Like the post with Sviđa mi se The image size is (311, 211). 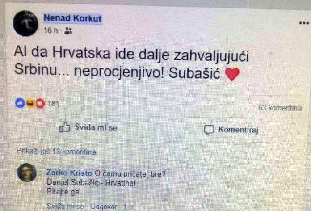tap(88, 127)
